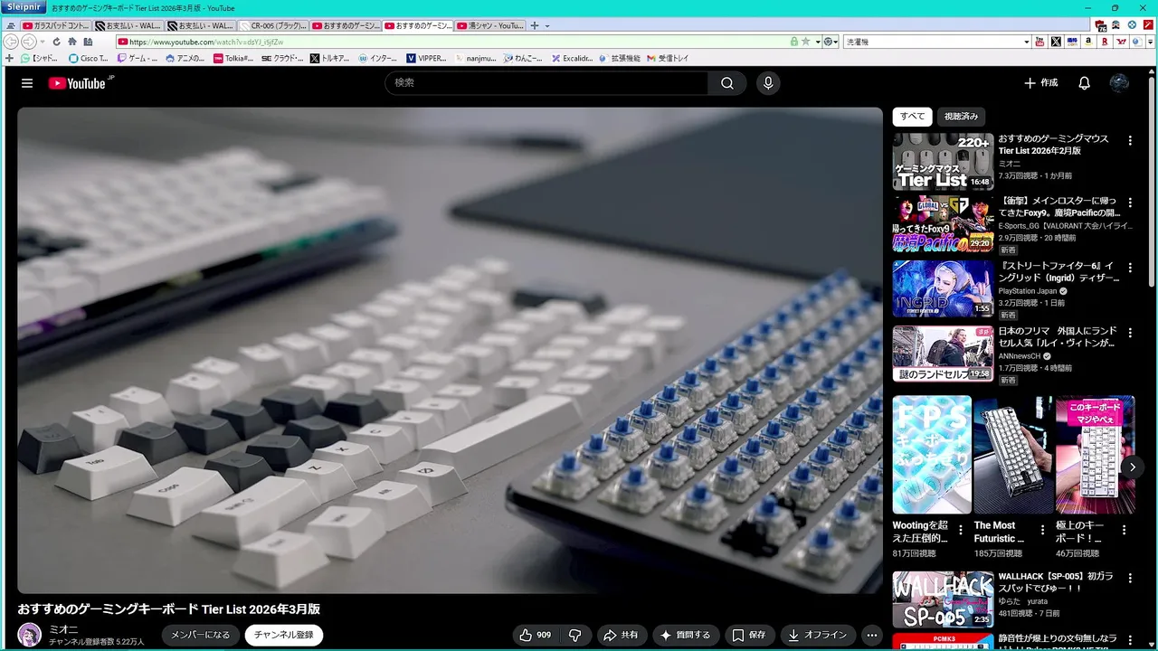Open the FPS keyboard short thumbnail
The width and height of the screenshot is (1158, 651).
pos(932,454)
